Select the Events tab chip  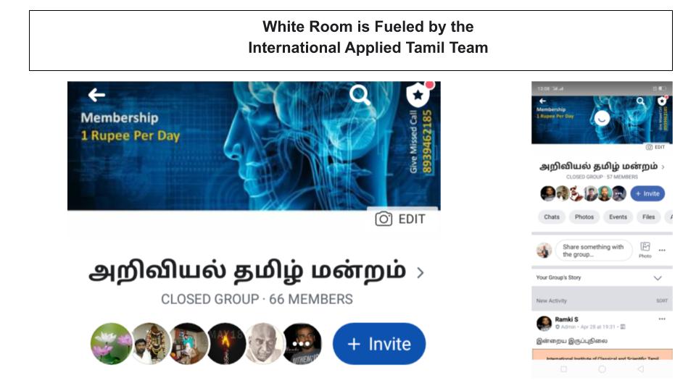coord(618,216)
